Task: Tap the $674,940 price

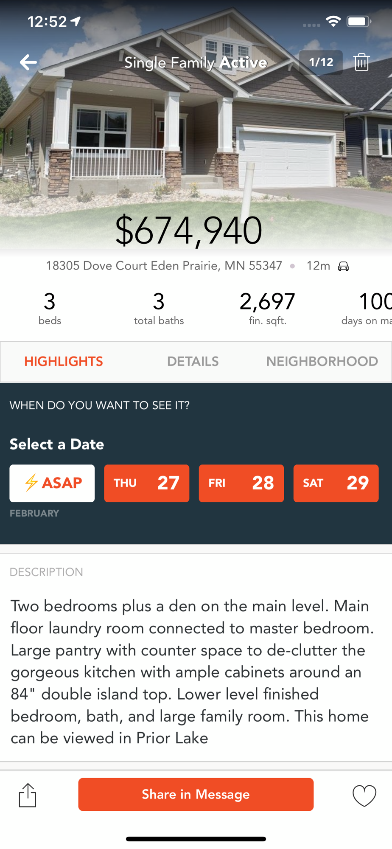Action: pos(189,231)
